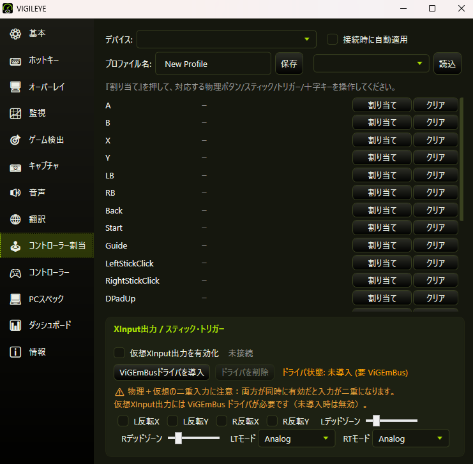The height and width of the screenshot is (464, 473).
Task: Click the LeftStickClick row label
Action: [x=130, y=264]
